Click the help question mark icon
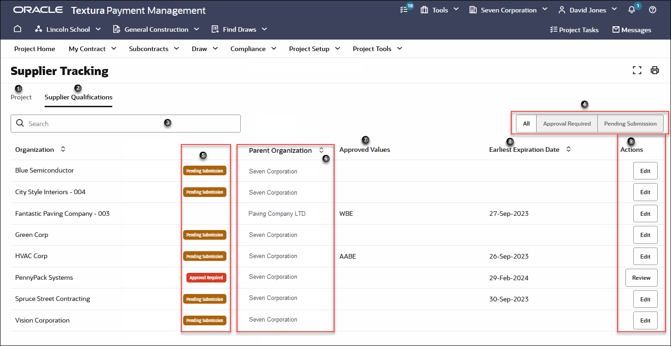The height and width of the screenshot is (346, 671). tap(652, 10)
